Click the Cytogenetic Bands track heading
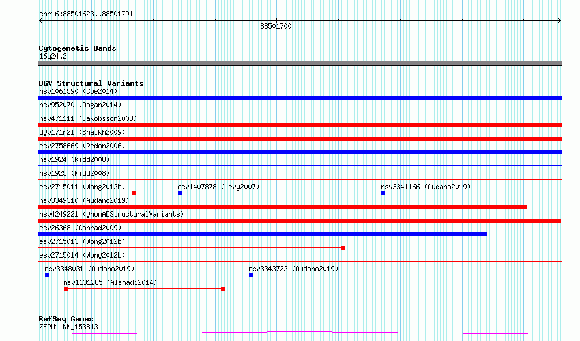 click(x=78, y=48)
